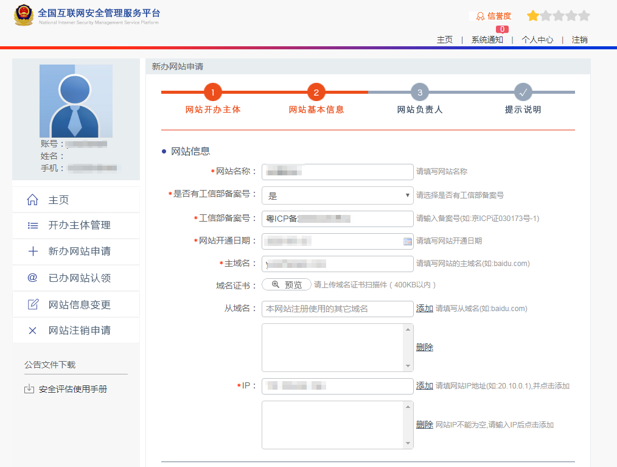Viewport: 617px width, 467px height.
Task: Focus the IP address input field
Action: [337, 386]
